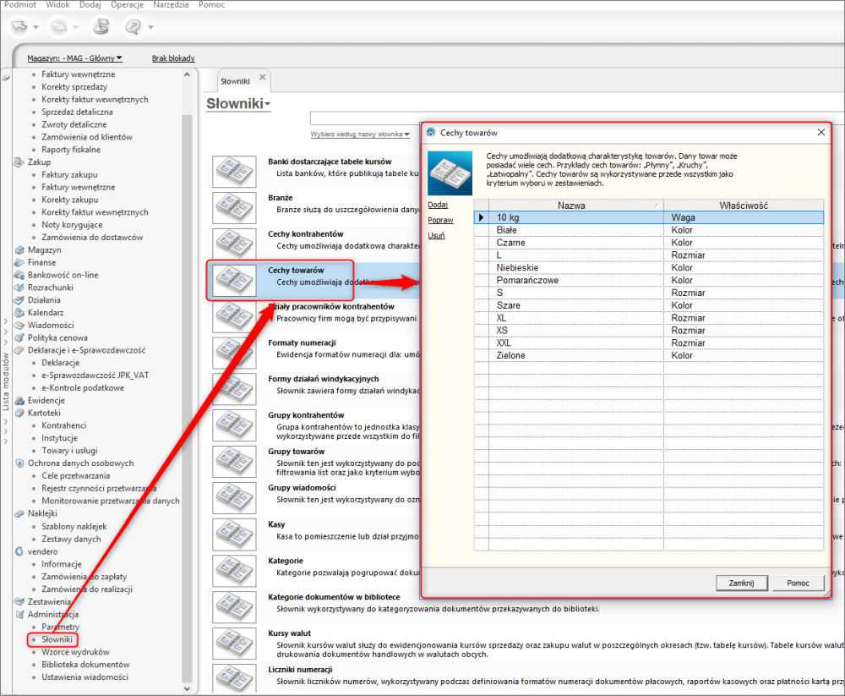Open e-Kontrole podatkowe tree item
This screenshot has width=845, height=696.
83,388
